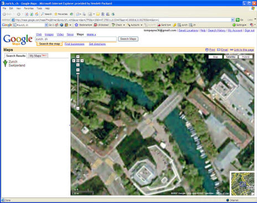Viewport: 257px width, 203px height.
Task: Click the return-to-last-result center button
Action: tap(78, 61)
